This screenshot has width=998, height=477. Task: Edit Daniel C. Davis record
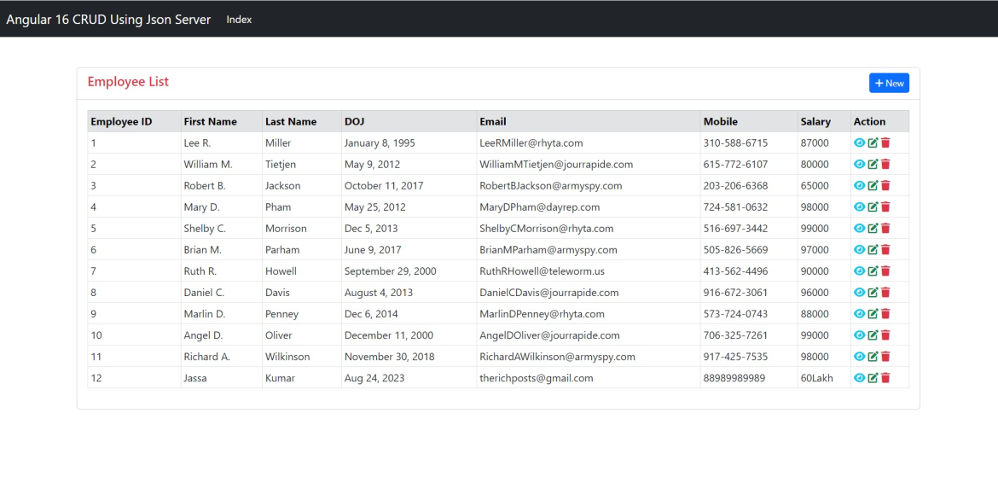[873, 293]
